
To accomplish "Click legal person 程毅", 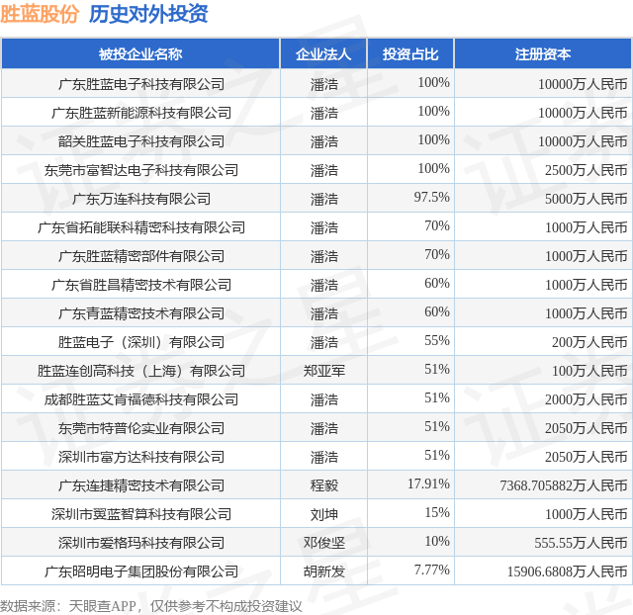I will click(x=323, y=485).
